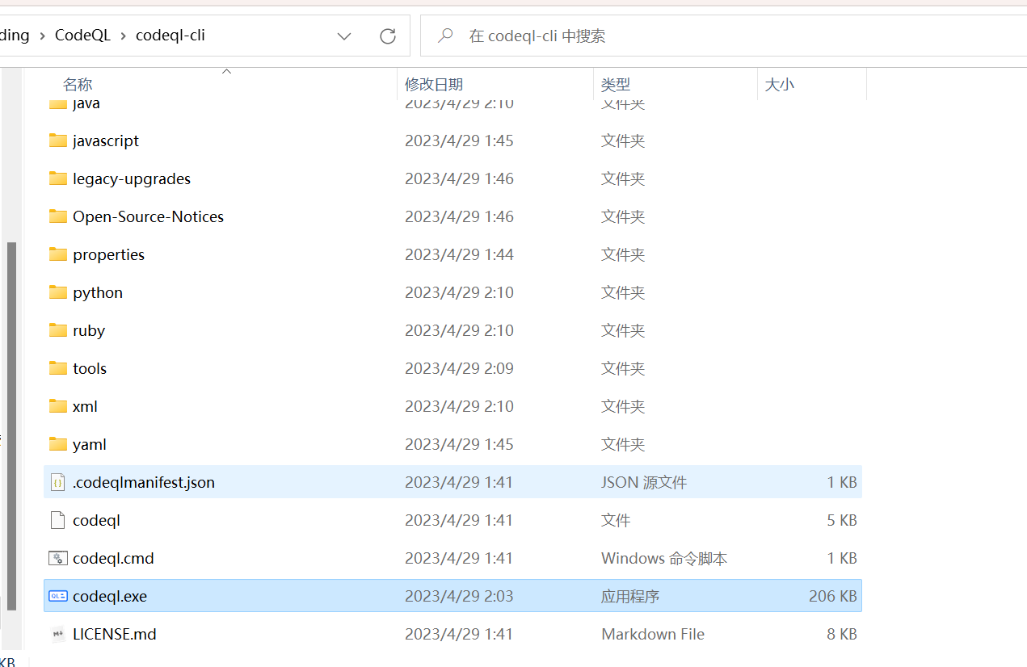Click the Open-Source-Notices folder icon
This screenshot has width=1027, height=667.
[x=57, y=216]
